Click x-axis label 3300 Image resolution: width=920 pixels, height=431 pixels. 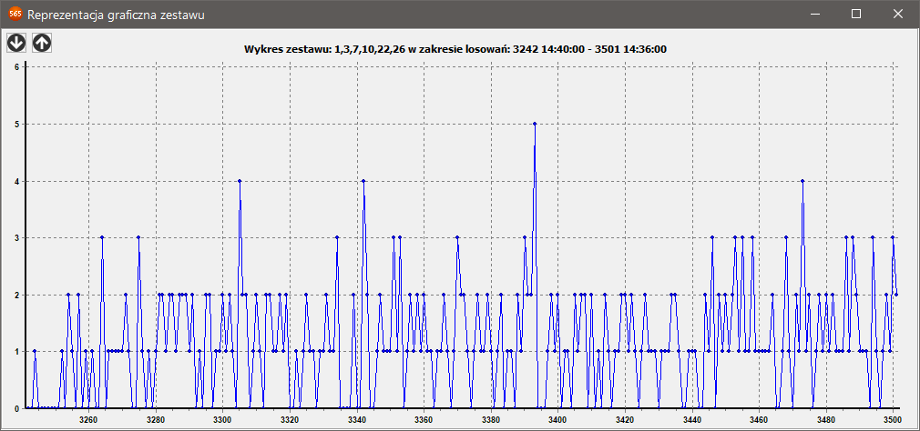pos(222,419)
